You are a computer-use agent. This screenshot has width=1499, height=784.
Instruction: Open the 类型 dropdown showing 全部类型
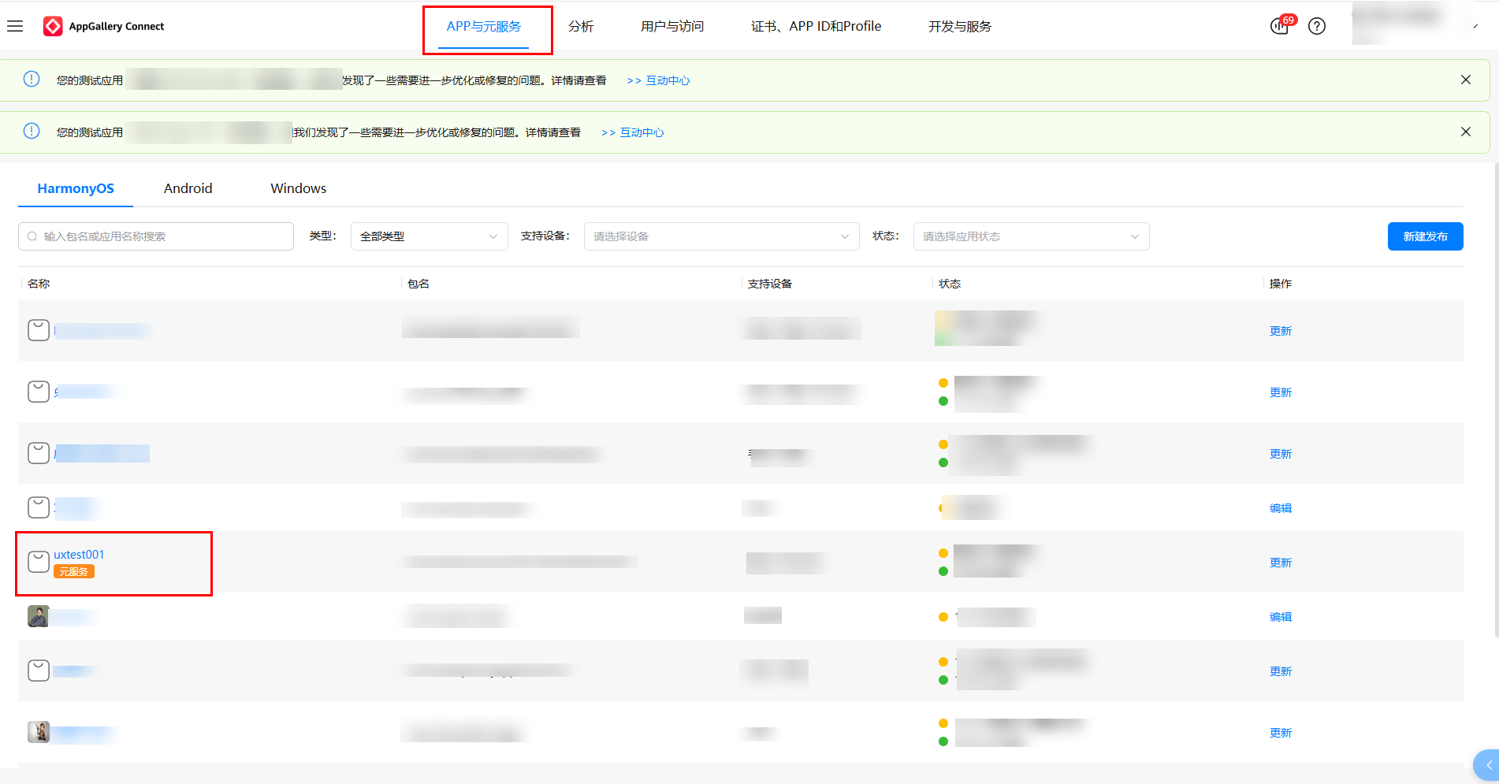point(428,236)
